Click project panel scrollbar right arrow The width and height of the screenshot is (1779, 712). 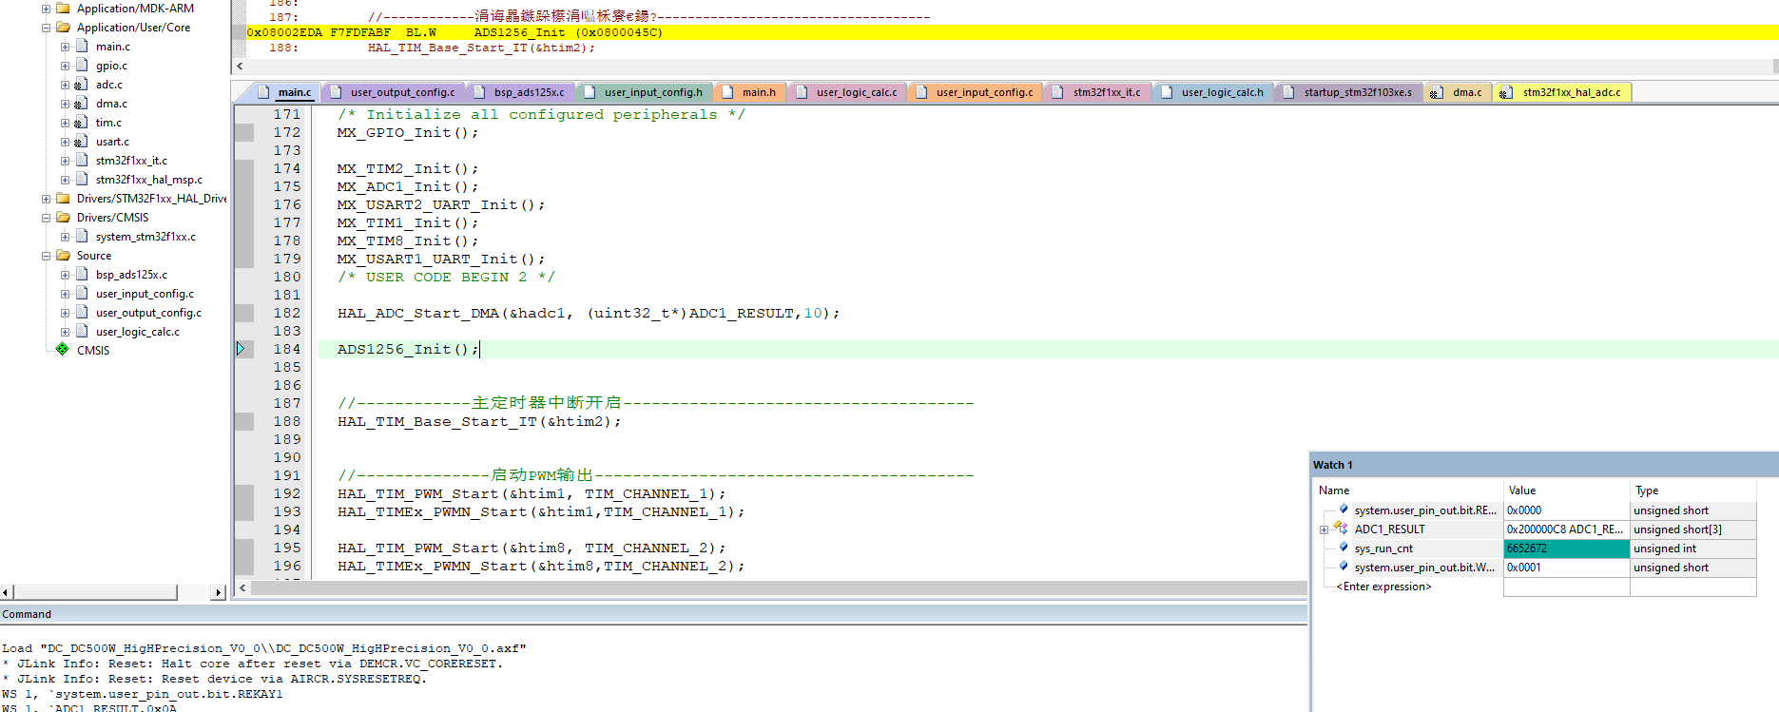click(x=219, y=592)
